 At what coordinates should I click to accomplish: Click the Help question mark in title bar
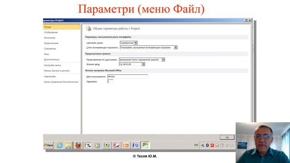point(246,20)
